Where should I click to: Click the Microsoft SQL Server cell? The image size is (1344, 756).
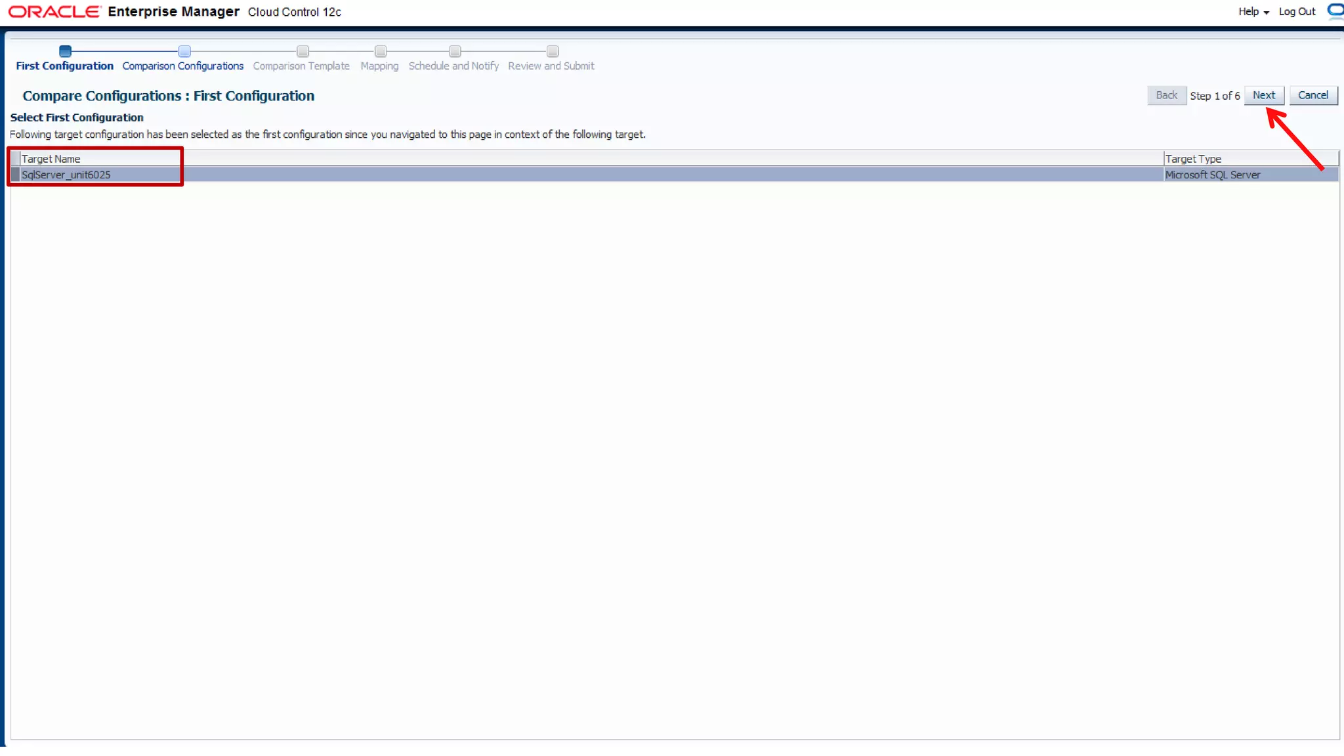[1251, 175]
